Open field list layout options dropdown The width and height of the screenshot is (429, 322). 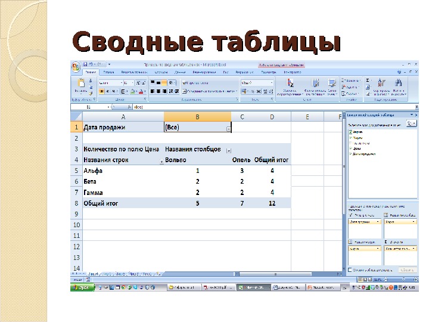(412, 123)
